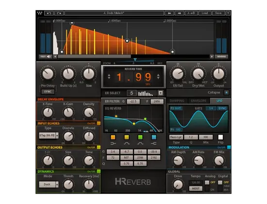
Task: Toggle the Analog OFF/ON switch
Action: click(x=207, y=186)
